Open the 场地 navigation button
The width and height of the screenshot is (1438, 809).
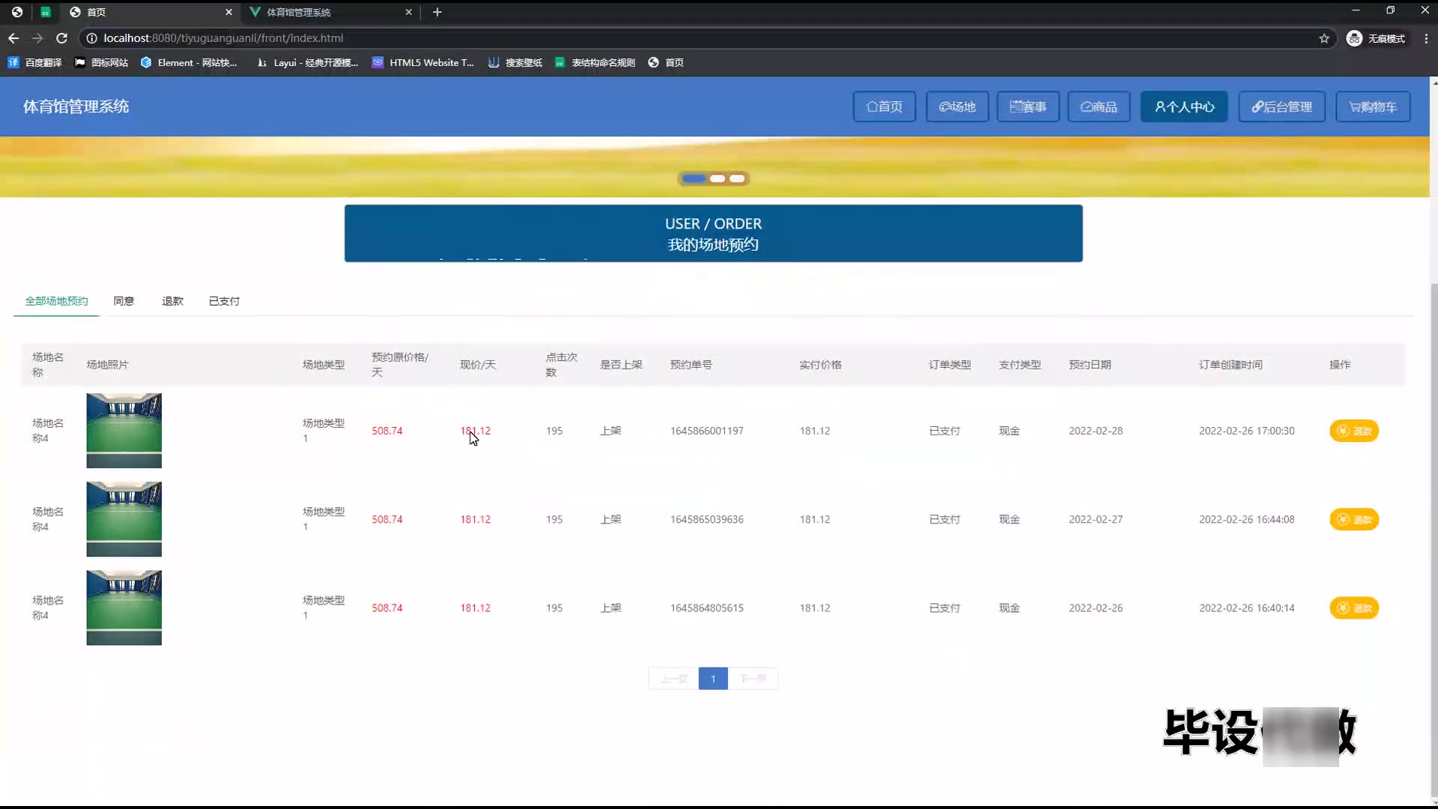(x=957, y=107)
